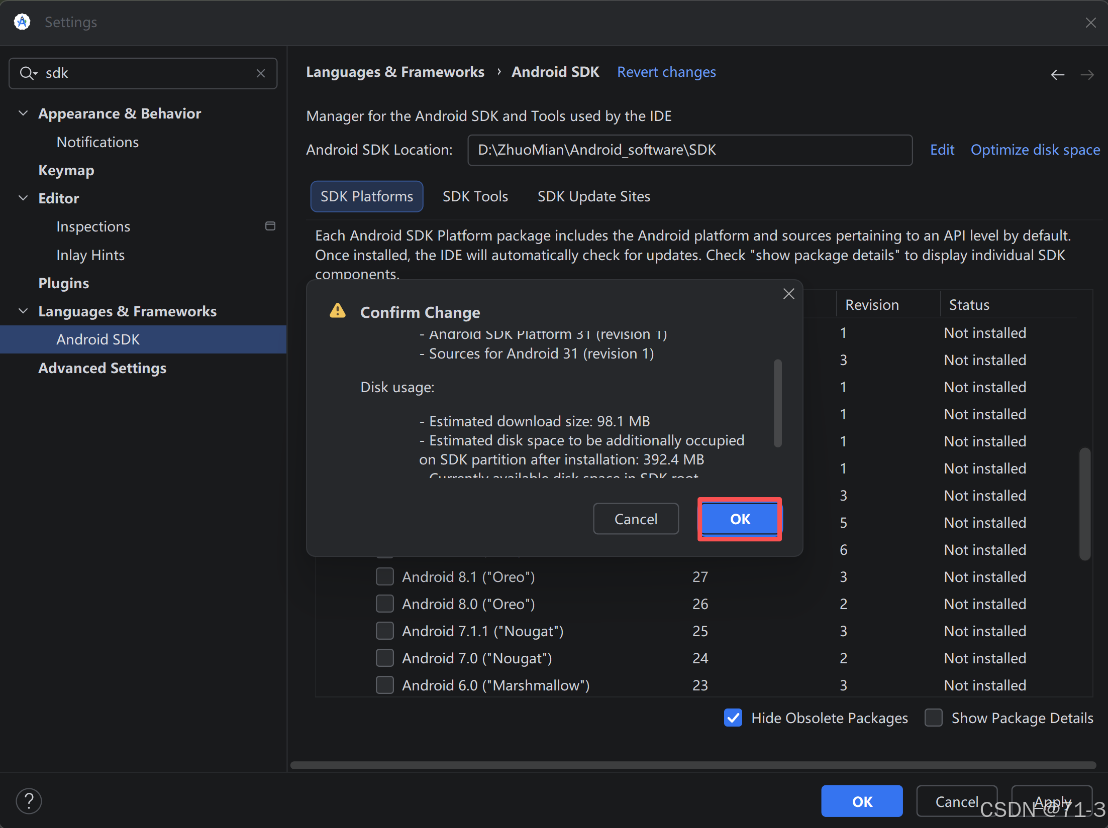Open the SDK Update Sites tab
Image resolution: width=1108 pixels, height=828 pixels.
pos(593,196)
